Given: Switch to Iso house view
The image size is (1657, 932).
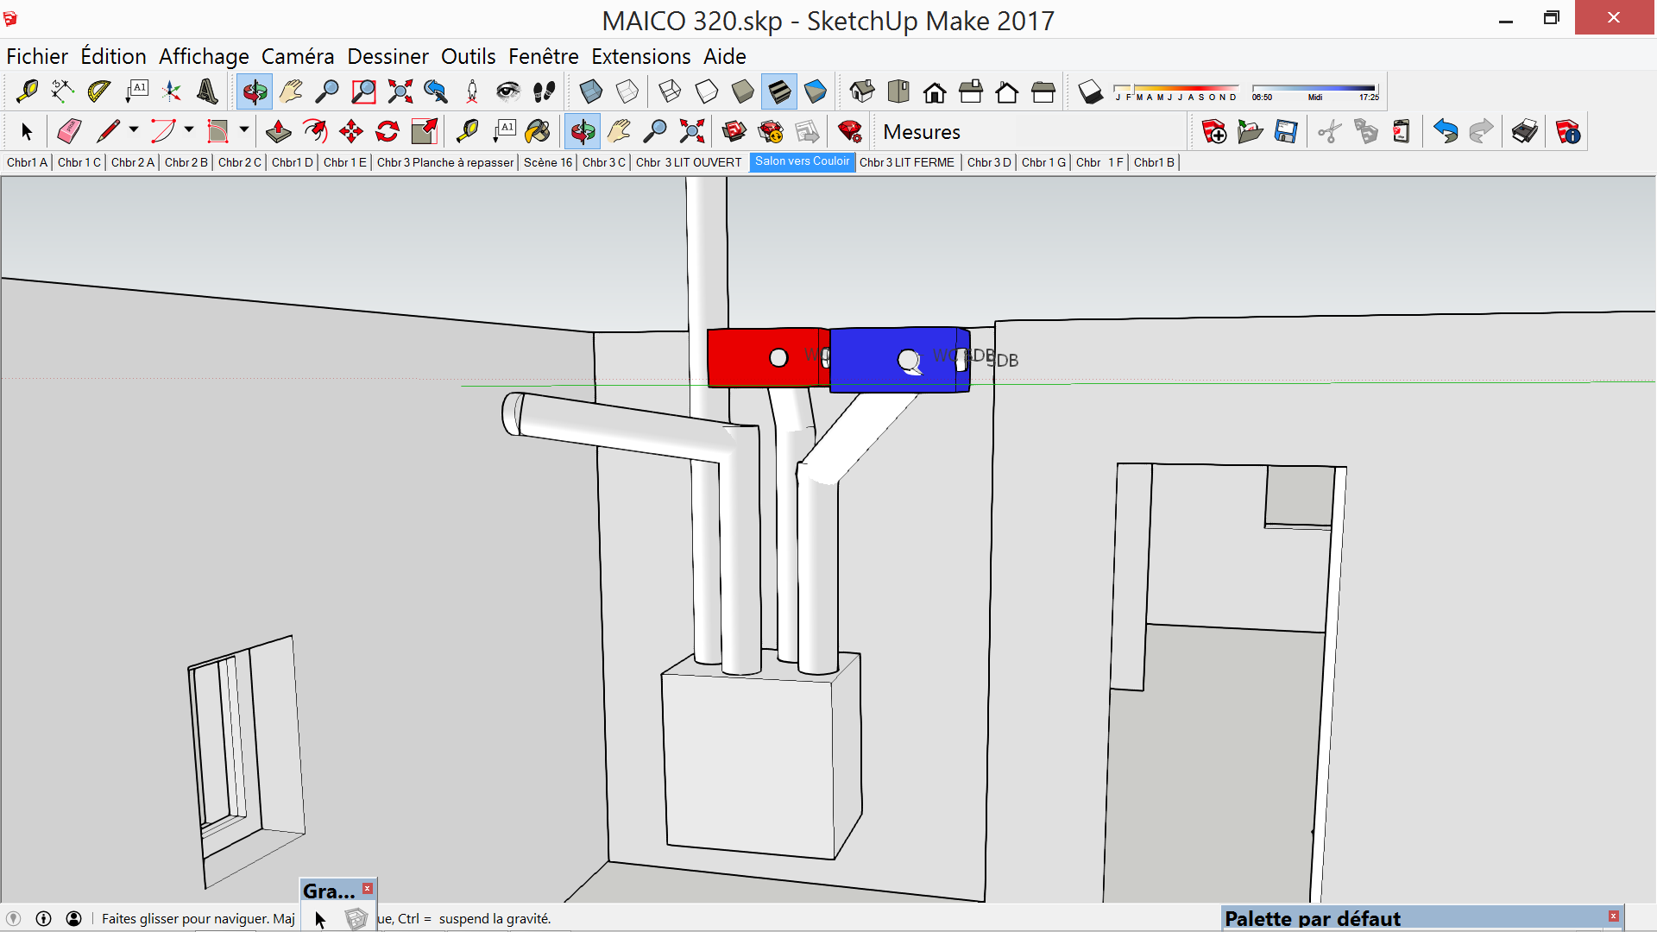Looking at the screenshot, I should (862, 91).
